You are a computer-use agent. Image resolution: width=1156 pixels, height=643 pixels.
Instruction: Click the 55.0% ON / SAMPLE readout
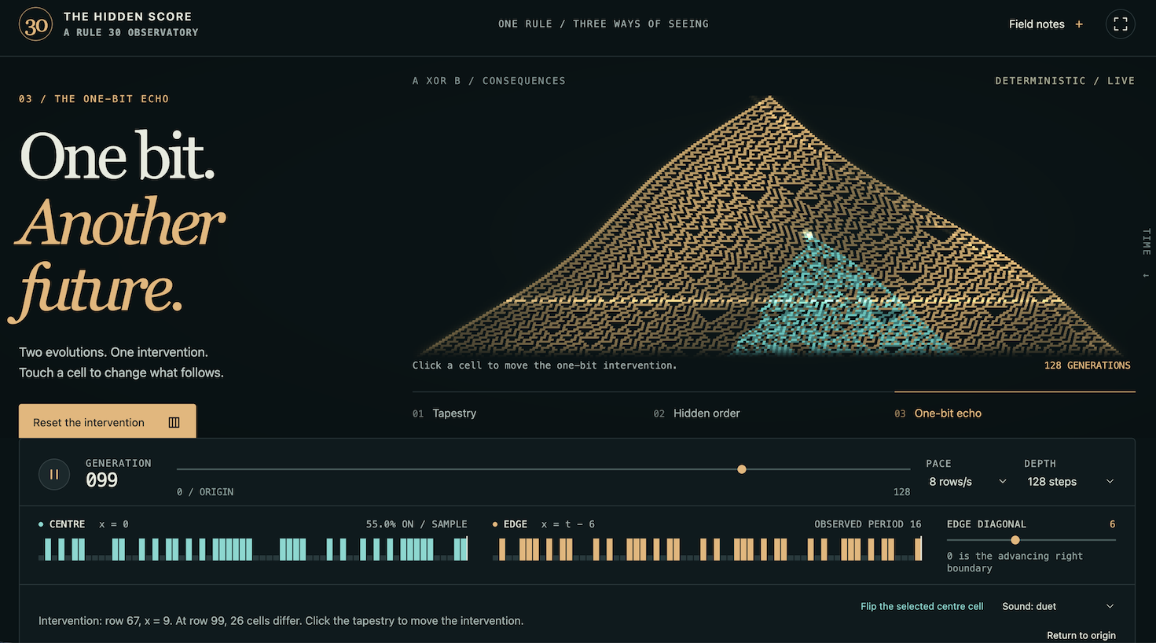click(417, 524)
